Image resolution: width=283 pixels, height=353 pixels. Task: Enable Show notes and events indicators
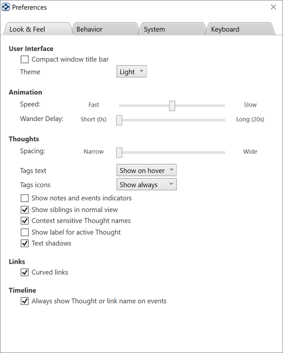point(25,198)
